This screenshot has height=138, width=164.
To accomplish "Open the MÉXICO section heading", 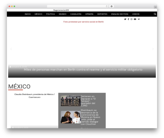I will [x=19, y=86].
